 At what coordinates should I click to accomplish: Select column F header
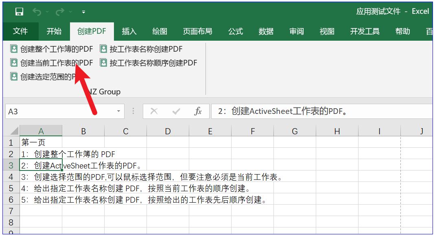(252, 131)
